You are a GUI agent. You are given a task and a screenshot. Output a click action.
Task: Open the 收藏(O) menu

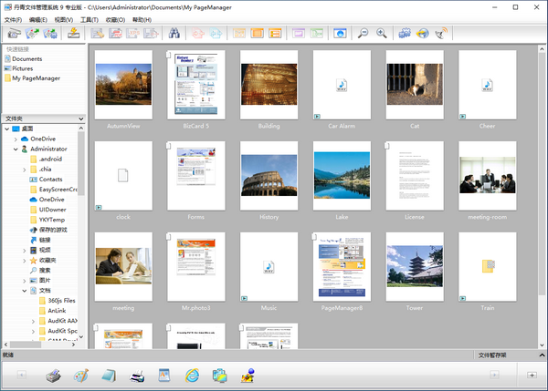click(x=115, y=20)
